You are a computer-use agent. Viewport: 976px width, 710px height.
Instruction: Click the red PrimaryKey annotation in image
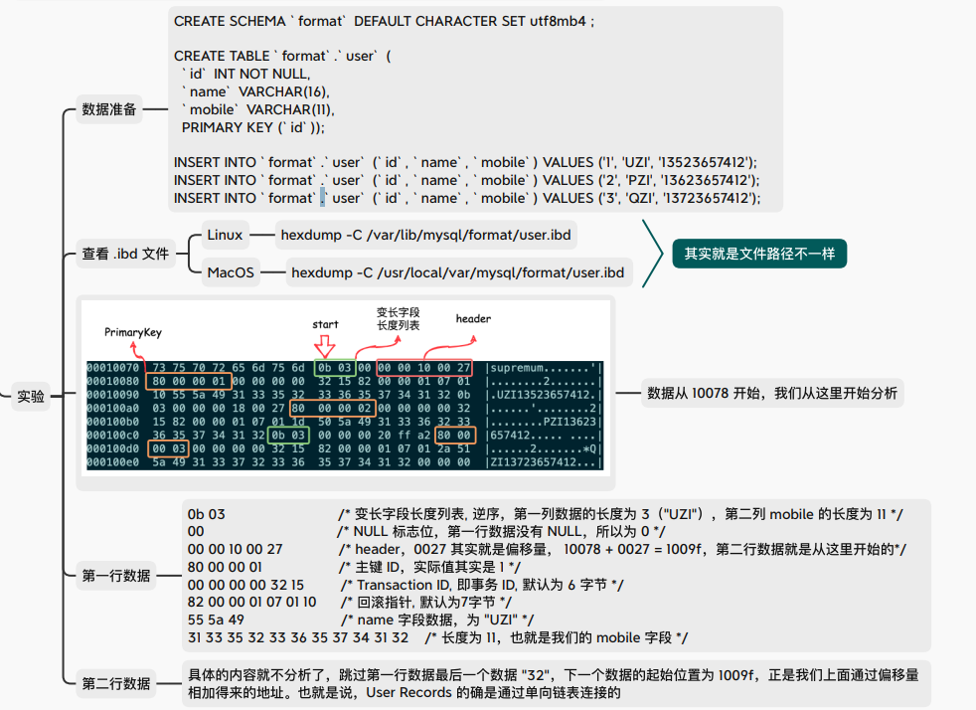133,332
